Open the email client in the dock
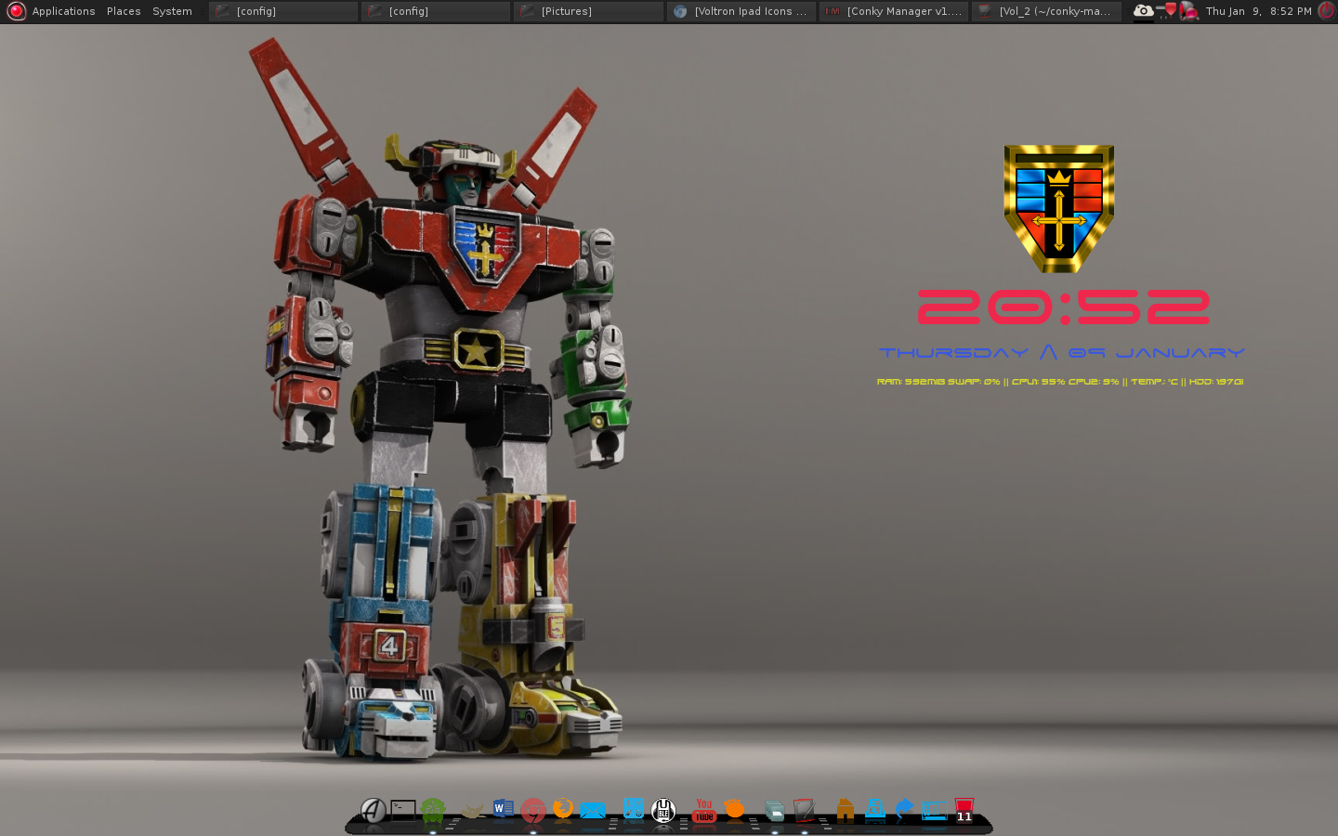This screenshot has height=836, width=1338. [x=594, y=808]
